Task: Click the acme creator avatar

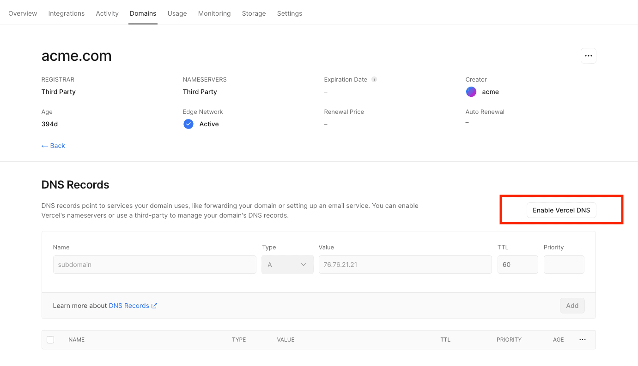Action: 471,92
